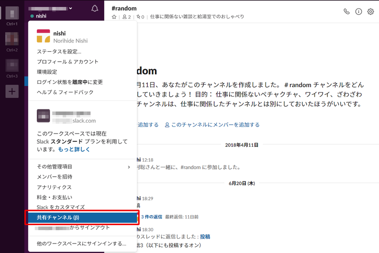
Task: Select ステータスを設定... menu item
Action: (x=59, y=52)
